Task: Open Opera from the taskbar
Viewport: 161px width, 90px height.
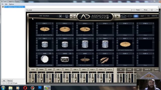Action: 25,88
